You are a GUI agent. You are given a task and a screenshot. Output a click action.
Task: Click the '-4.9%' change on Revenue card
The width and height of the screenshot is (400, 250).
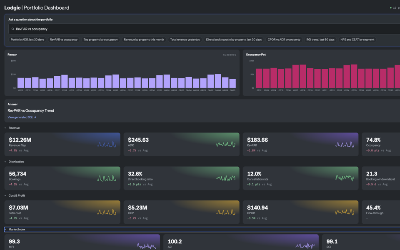point(13,150)
